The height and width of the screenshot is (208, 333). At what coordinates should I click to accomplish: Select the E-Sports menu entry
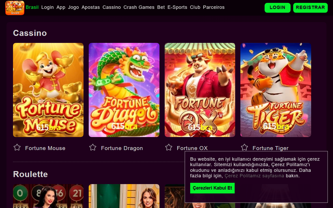177,7
